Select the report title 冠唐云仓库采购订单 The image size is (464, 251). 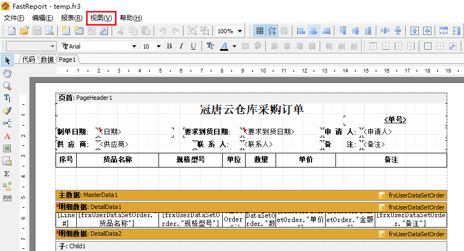[x=252, y=110]
